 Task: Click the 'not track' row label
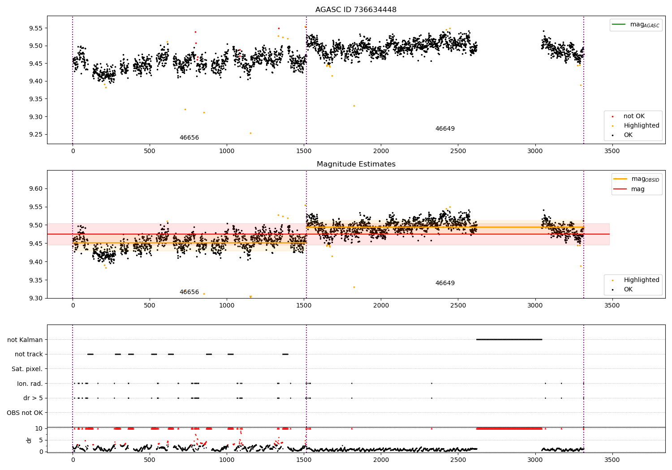29,355
